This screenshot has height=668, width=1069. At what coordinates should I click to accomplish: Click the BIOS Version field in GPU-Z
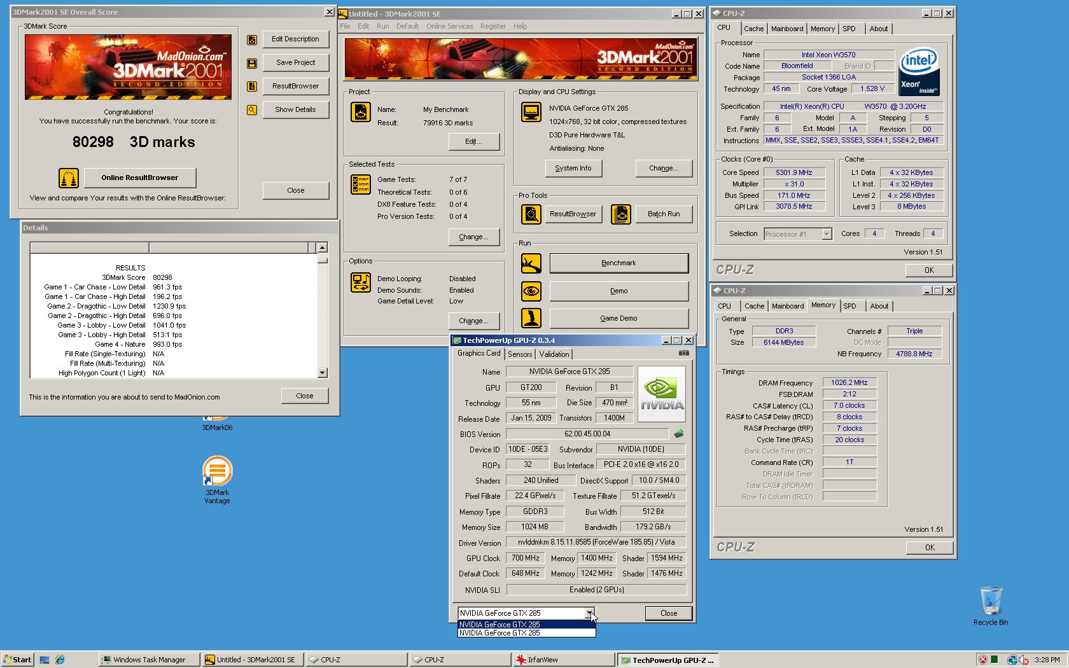point(587,434)
